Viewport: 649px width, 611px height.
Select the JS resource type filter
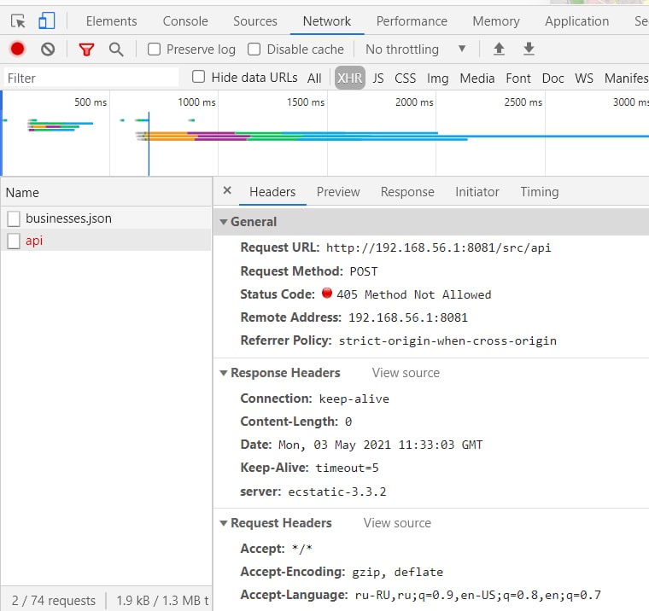(378, 79)
